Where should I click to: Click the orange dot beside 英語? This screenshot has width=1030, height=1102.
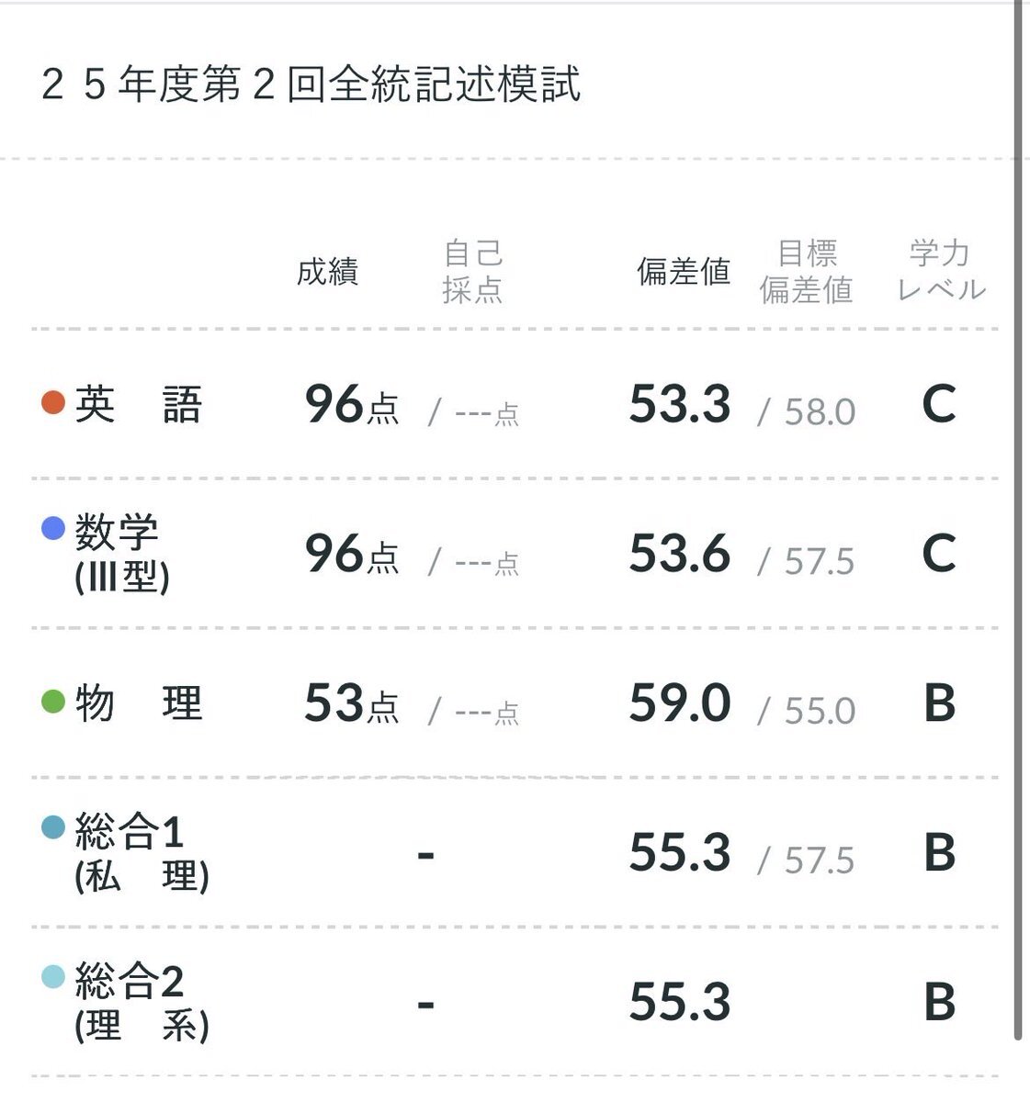pyautogui.click(x=53, y=402)
